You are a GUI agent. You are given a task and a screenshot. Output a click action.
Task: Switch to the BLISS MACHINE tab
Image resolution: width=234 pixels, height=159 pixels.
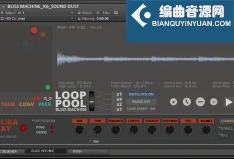pos(46,151)
